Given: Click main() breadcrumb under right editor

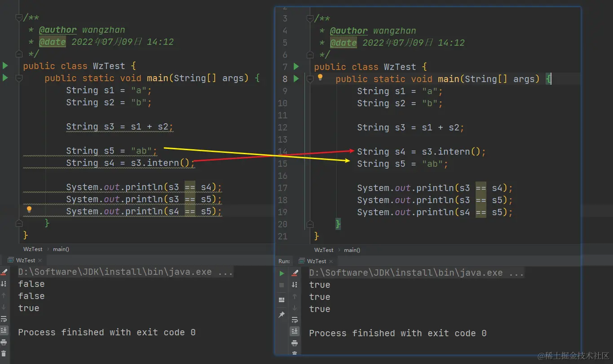Looking at the screenshot, I should point(352,250).
